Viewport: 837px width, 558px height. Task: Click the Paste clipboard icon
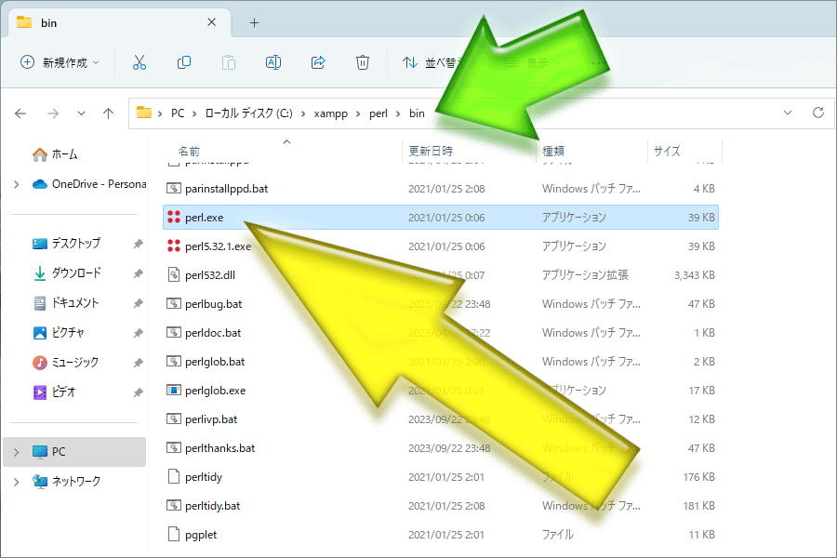(x=229, y=62)
